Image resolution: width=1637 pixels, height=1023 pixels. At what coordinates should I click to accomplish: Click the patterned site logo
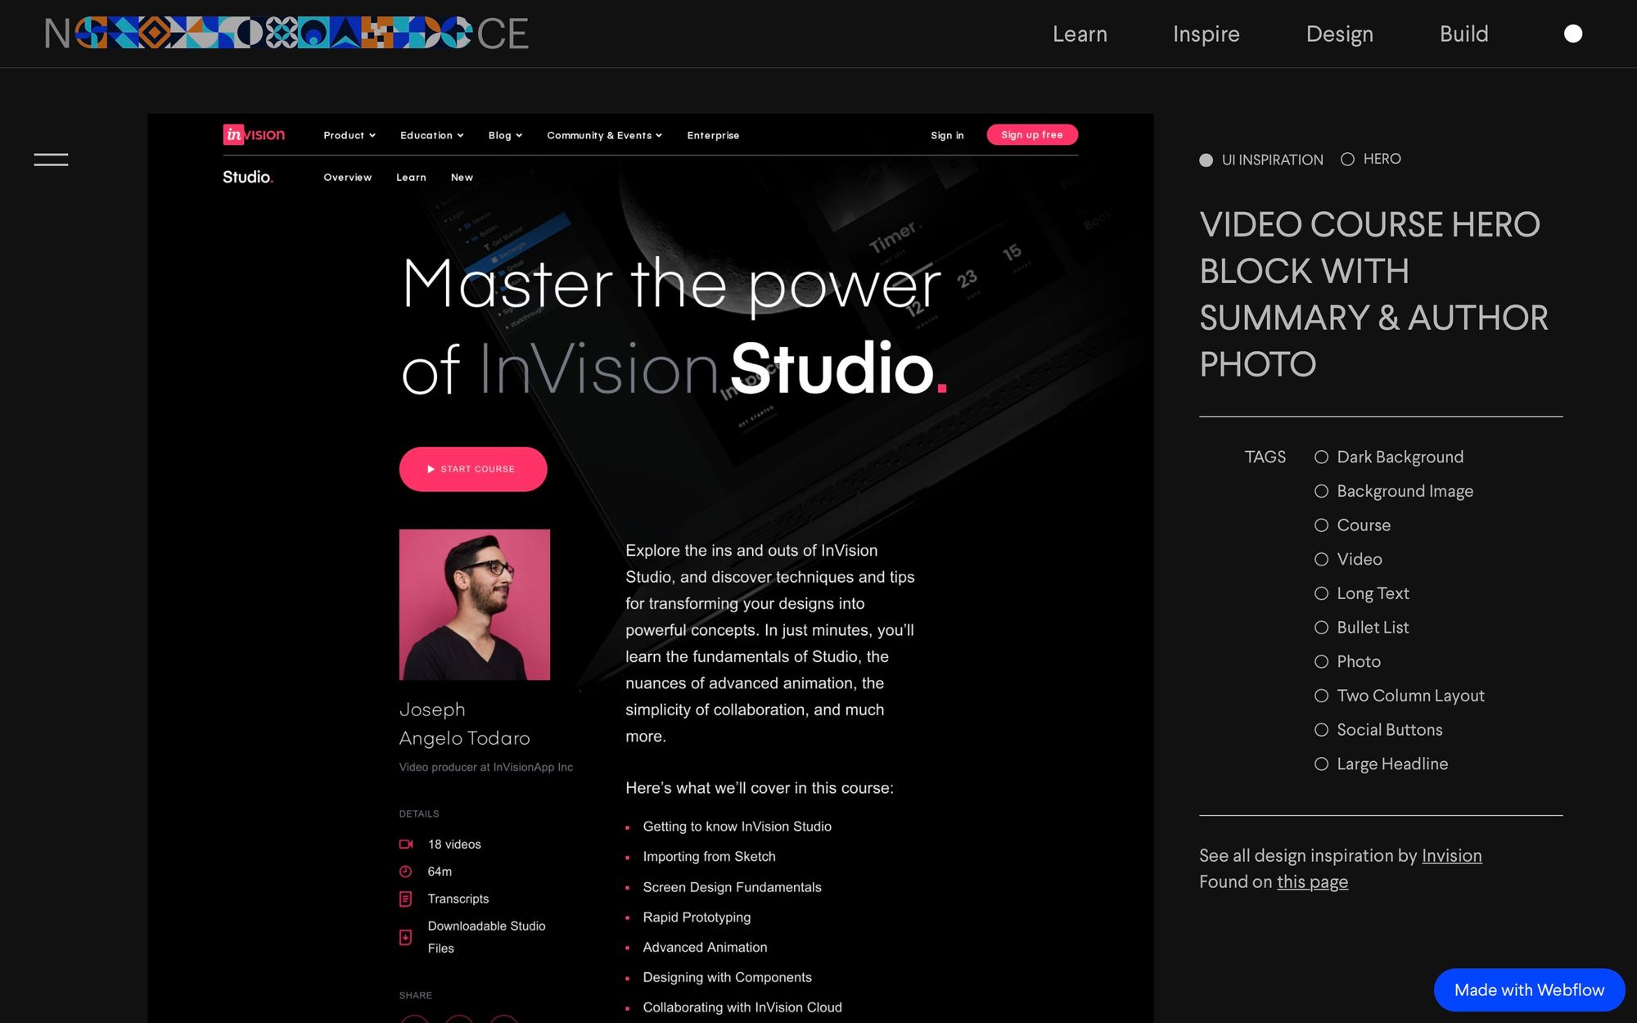tap(286, 34)
